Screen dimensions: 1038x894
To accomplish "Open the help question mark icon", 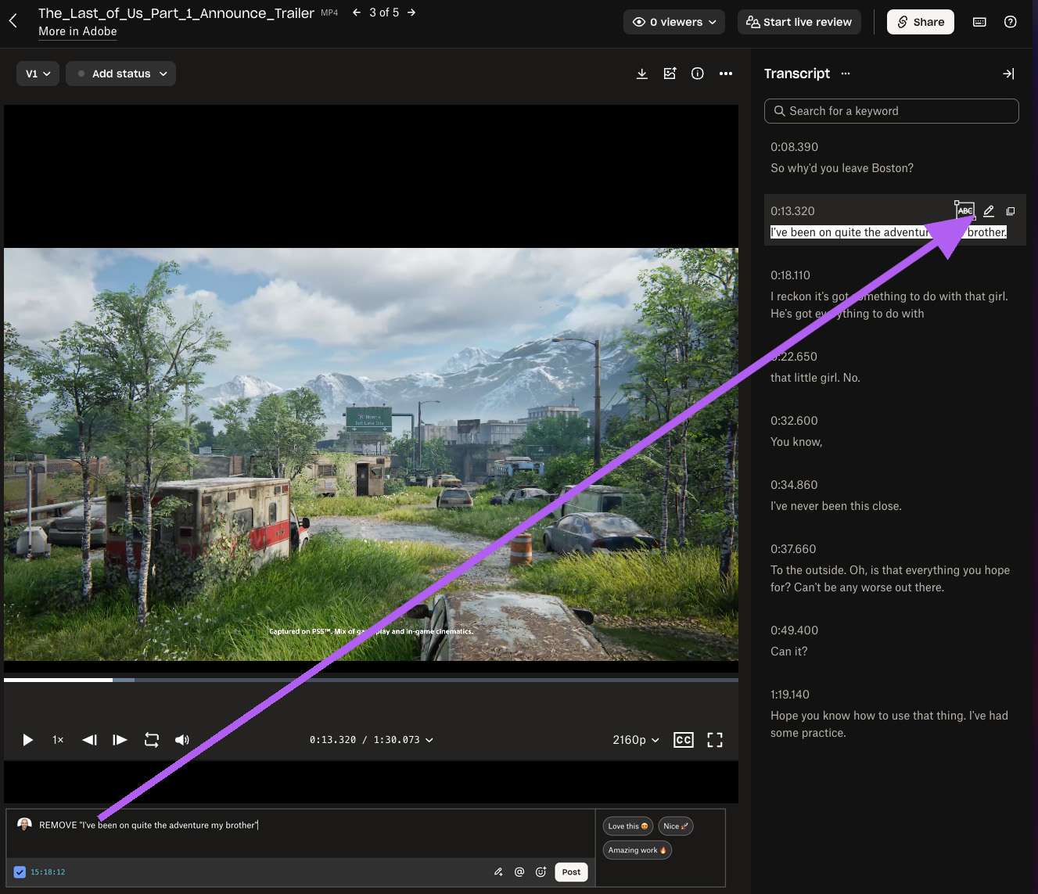I will 1011,22.
